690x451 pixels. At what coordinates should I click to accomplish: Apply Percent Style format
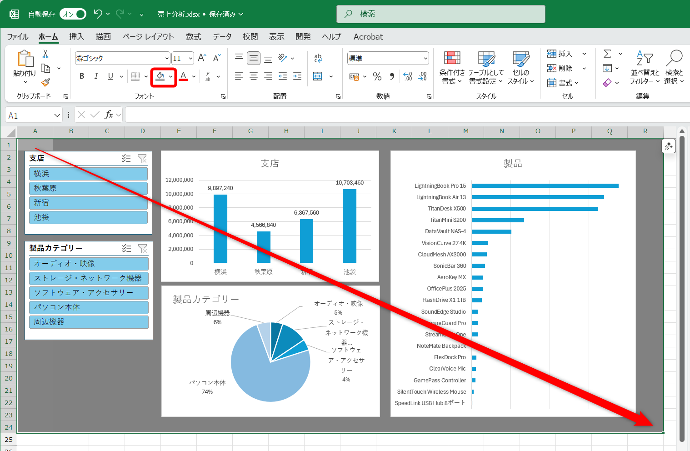(377, 76)
